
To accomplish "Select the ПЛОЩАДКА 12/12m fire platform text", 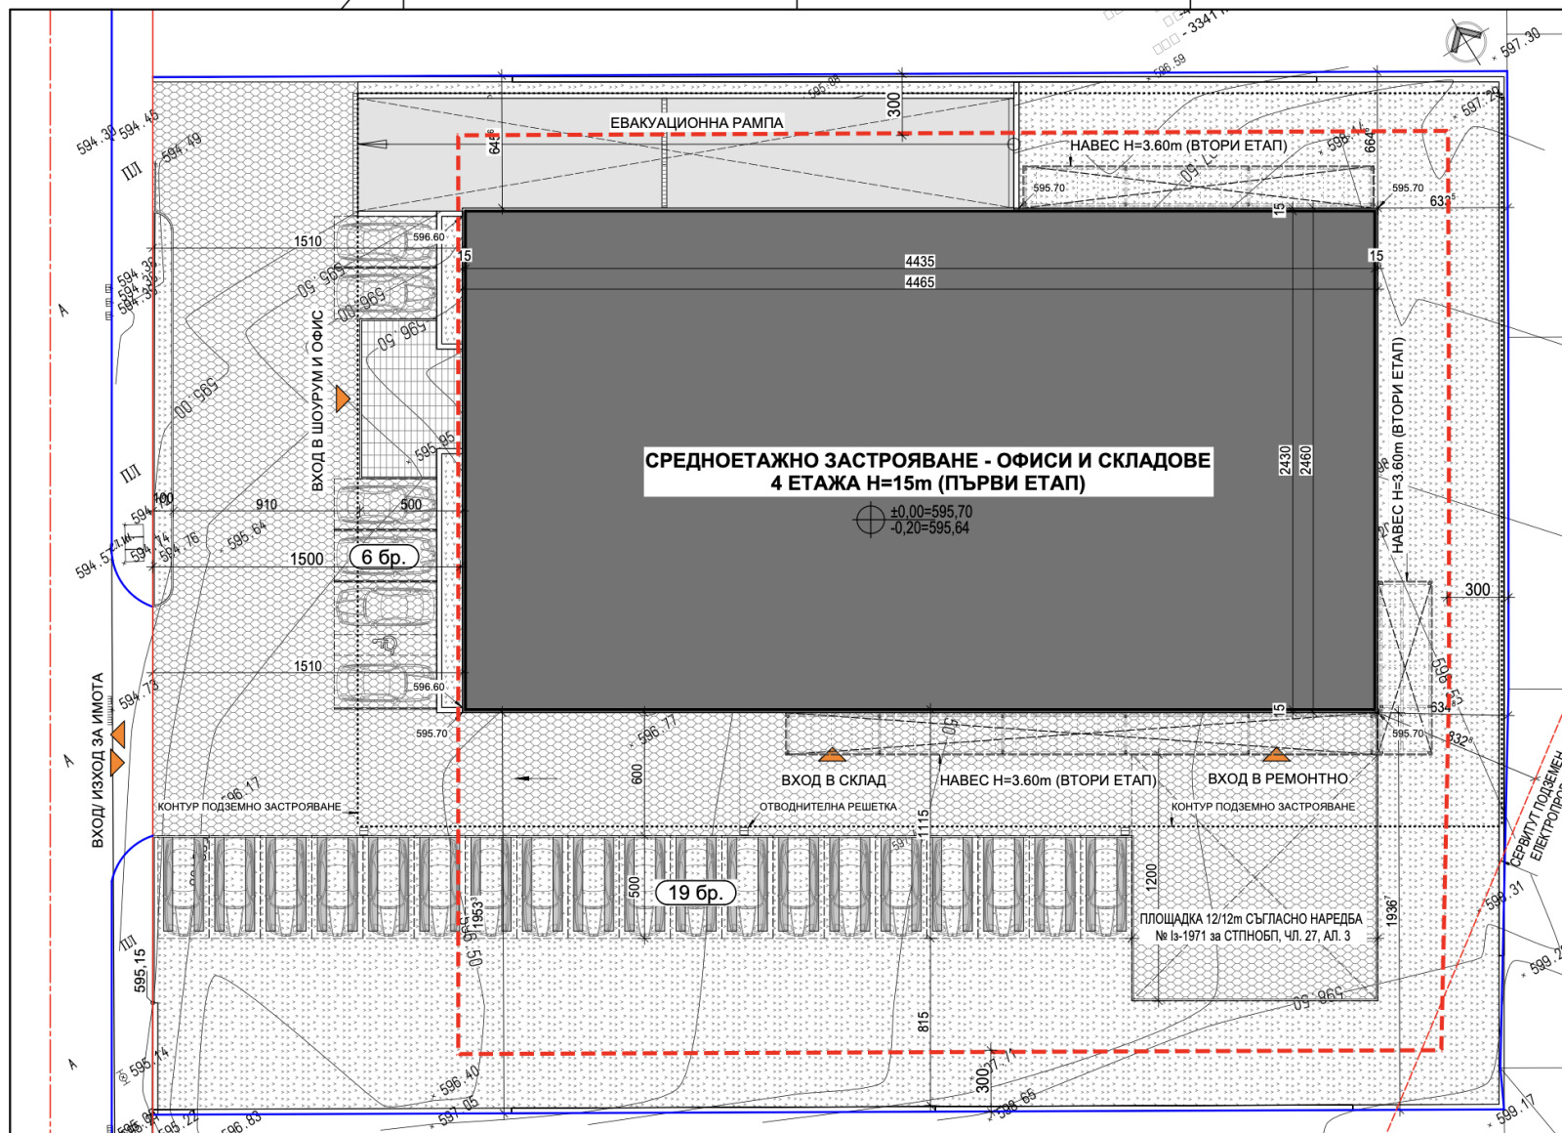I will [1252, 927].
